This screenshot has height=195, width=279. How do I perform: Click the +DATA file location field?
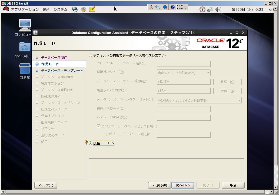(184, 82)
